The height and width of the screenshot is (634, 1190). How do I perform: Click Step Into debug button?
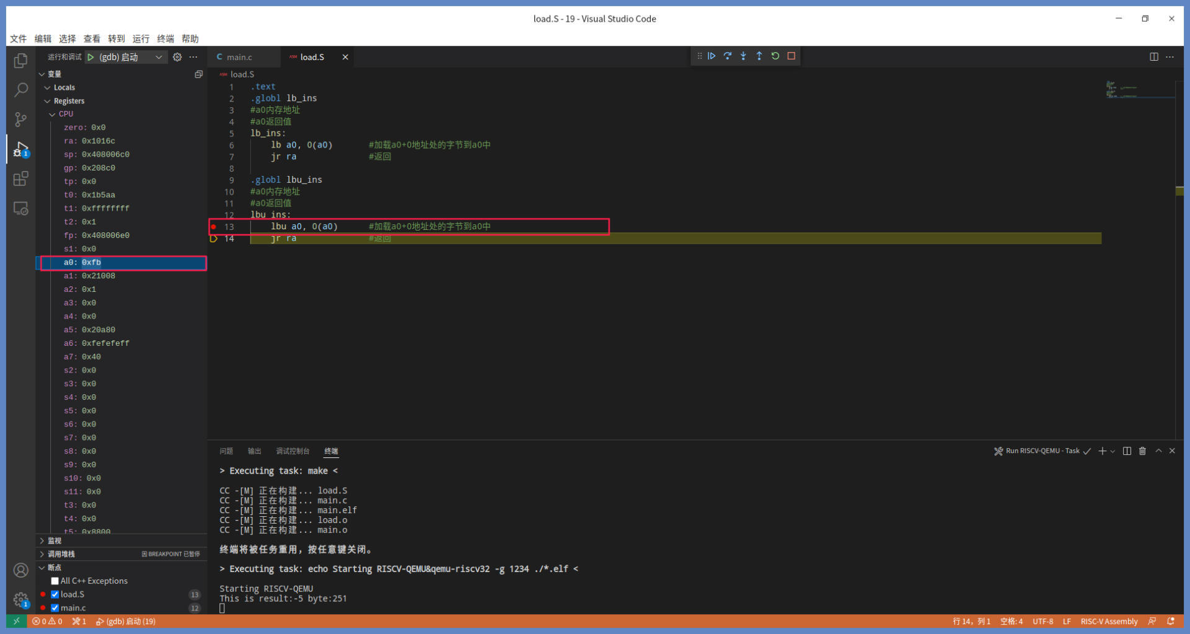(743, 56)
